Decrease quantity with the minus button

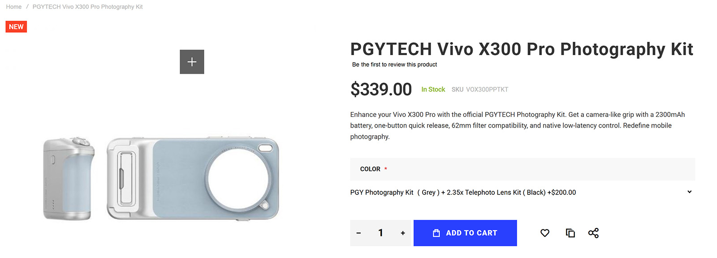[x=358, y=233]
